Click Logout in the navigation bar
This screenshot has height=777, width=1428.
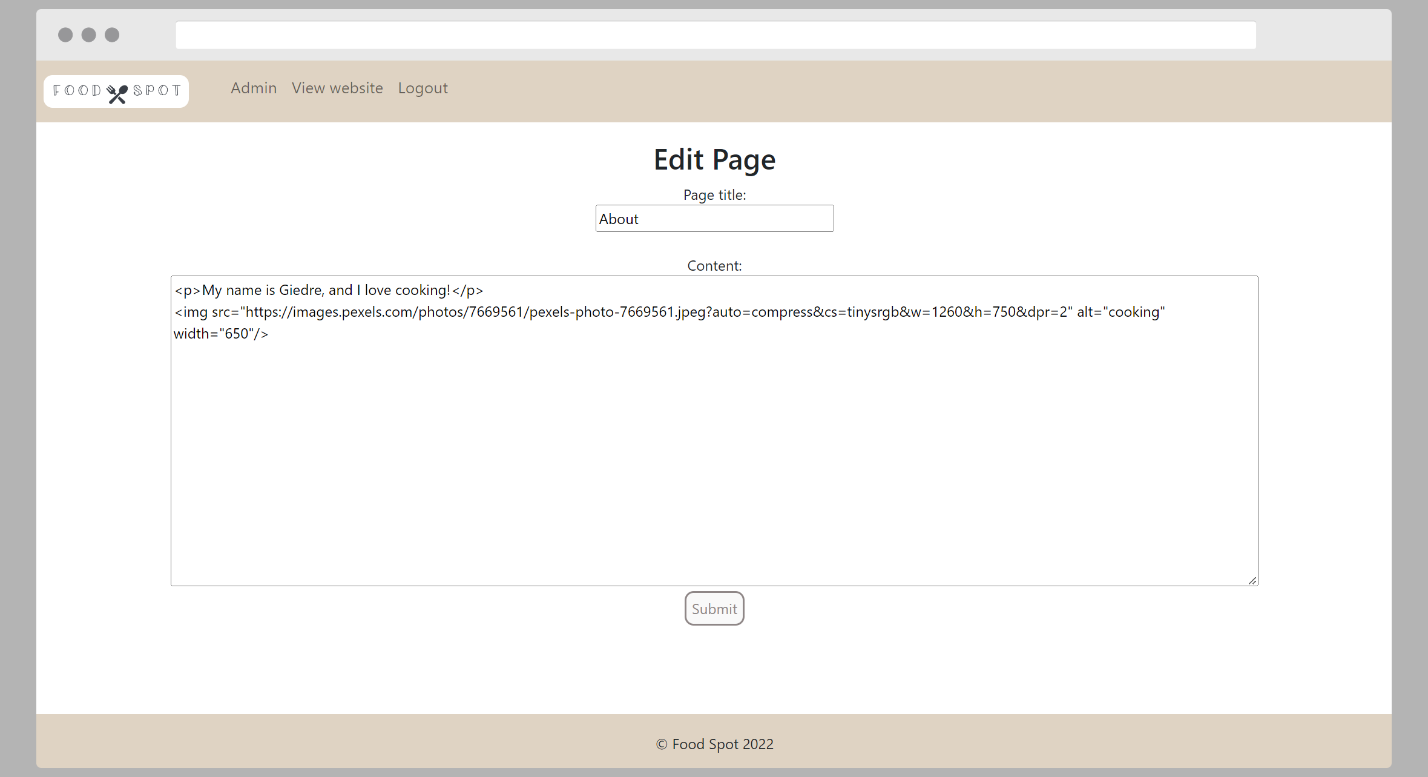pos(423,88)
